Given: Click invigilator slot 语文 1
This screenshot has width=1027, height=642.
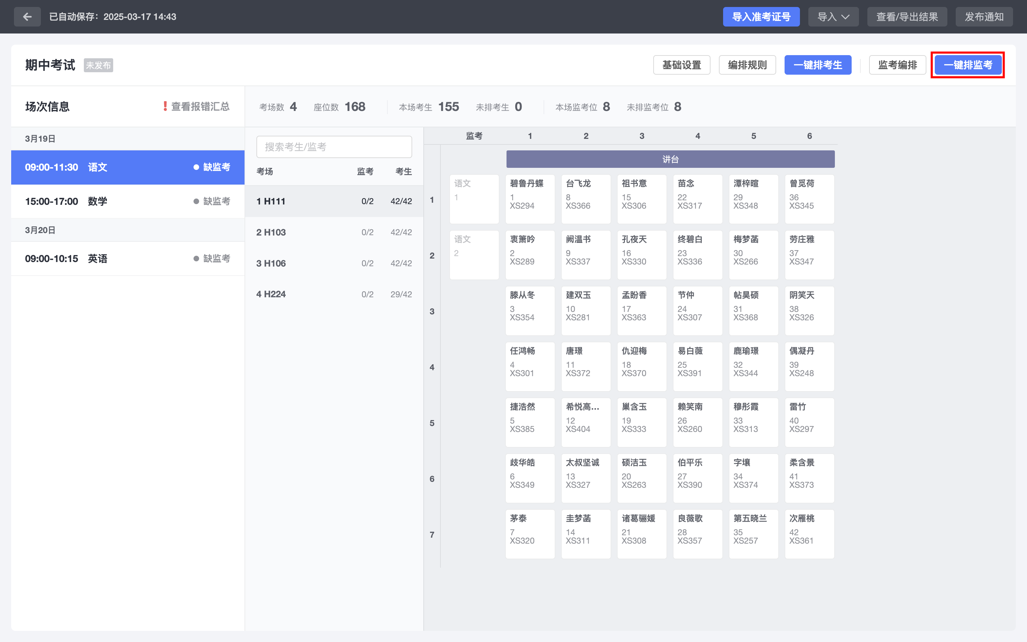Looking at the screenshot, I should click(474, 199).
